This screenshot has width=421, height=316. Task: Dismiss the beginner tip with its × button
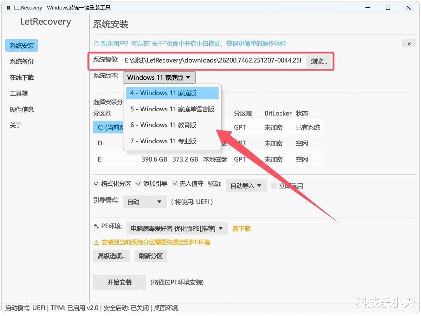(409, 44)
